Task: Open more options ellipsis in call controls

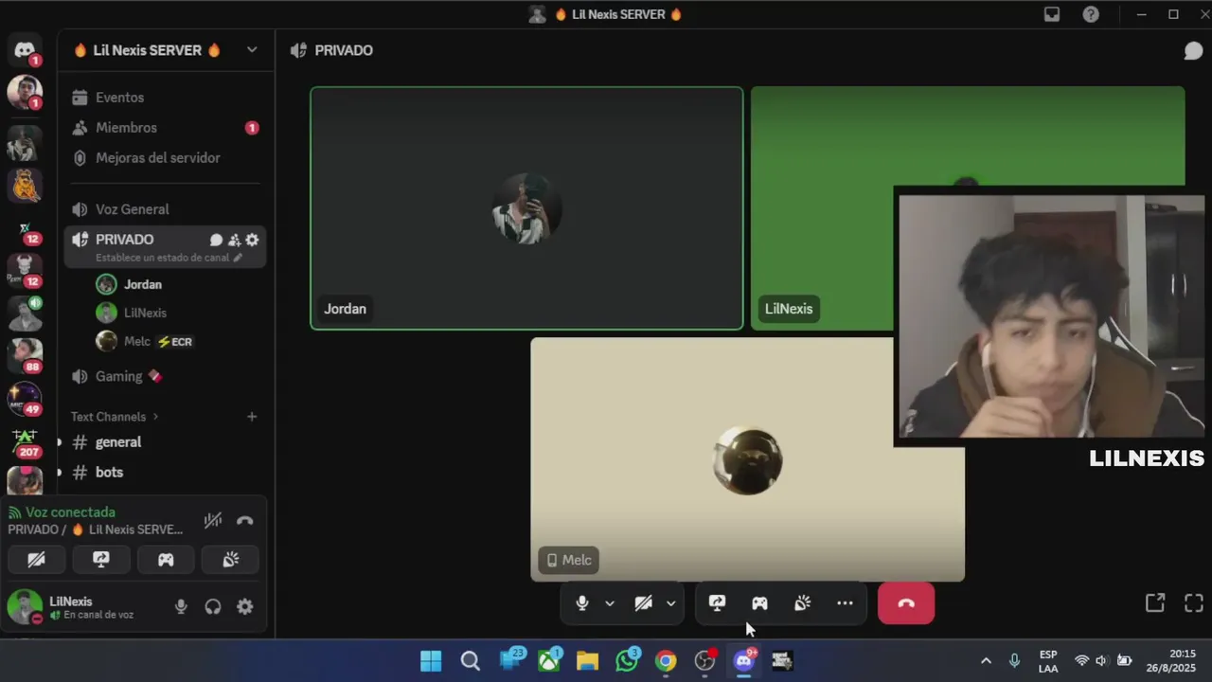Action: pos(845,603)
